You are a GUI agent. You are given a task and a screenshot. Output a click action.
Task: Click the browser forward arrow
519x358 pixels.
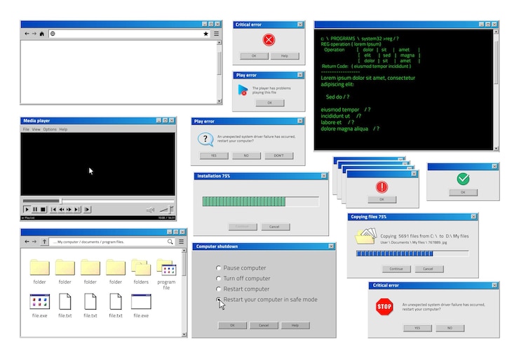[34, 34]
